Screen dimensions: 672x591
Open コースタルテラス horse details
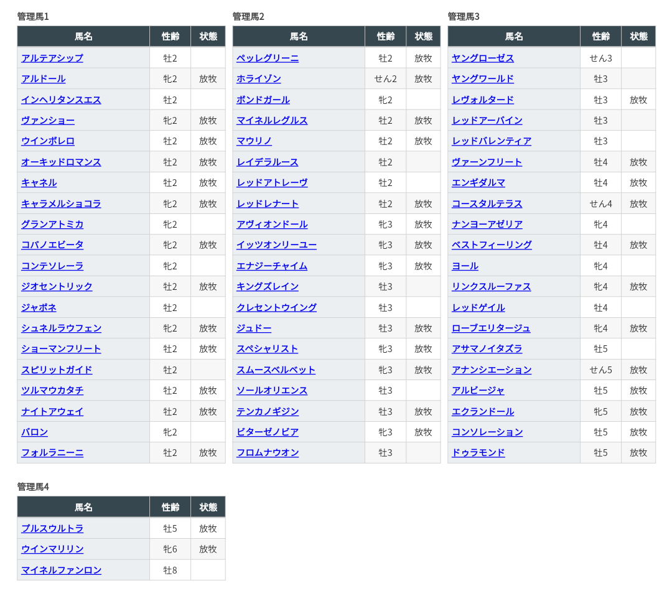tap(487, 203)
